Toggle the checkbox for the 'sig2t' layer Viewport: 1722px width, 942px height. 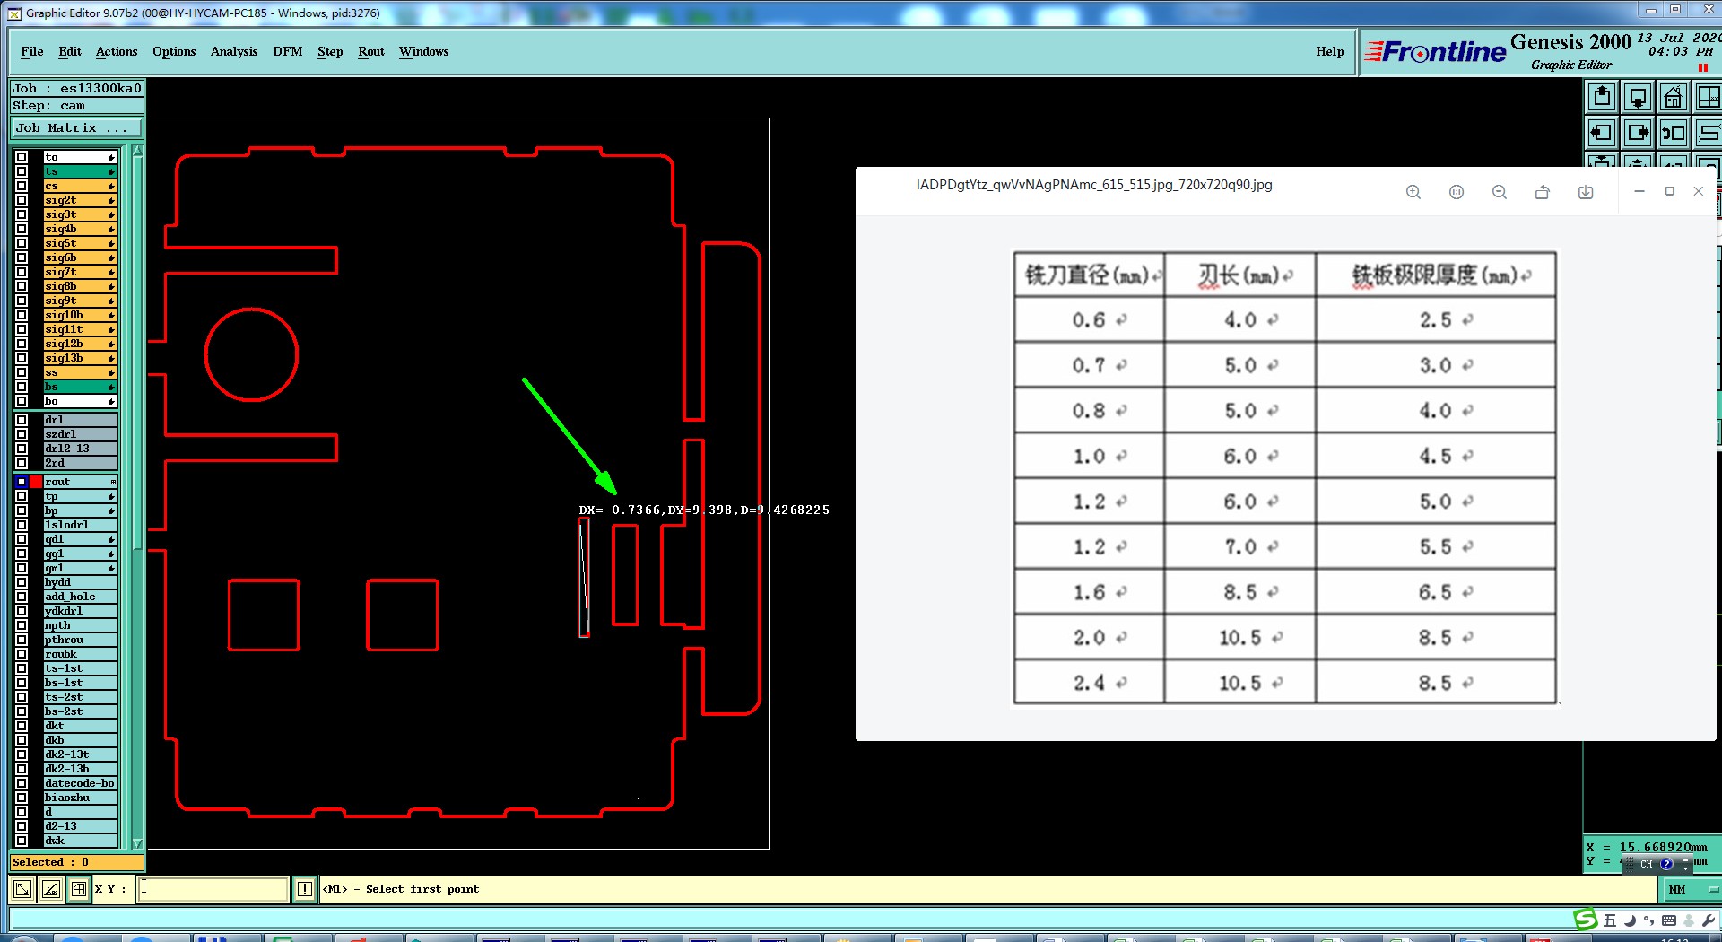(22, 200)
